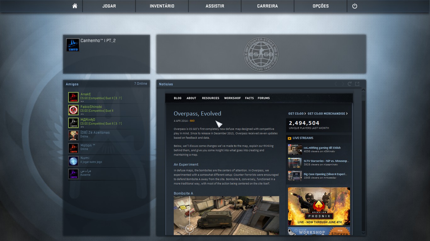The height and width of the screenshot is (241, 430).
Task: Open the 'Overpass, Evolved' article title
Action: (197, 114)
